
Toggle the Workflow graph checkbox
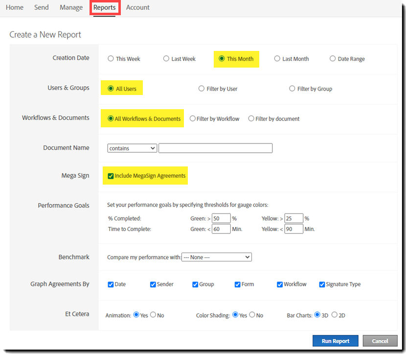click(x=280, y=284)
